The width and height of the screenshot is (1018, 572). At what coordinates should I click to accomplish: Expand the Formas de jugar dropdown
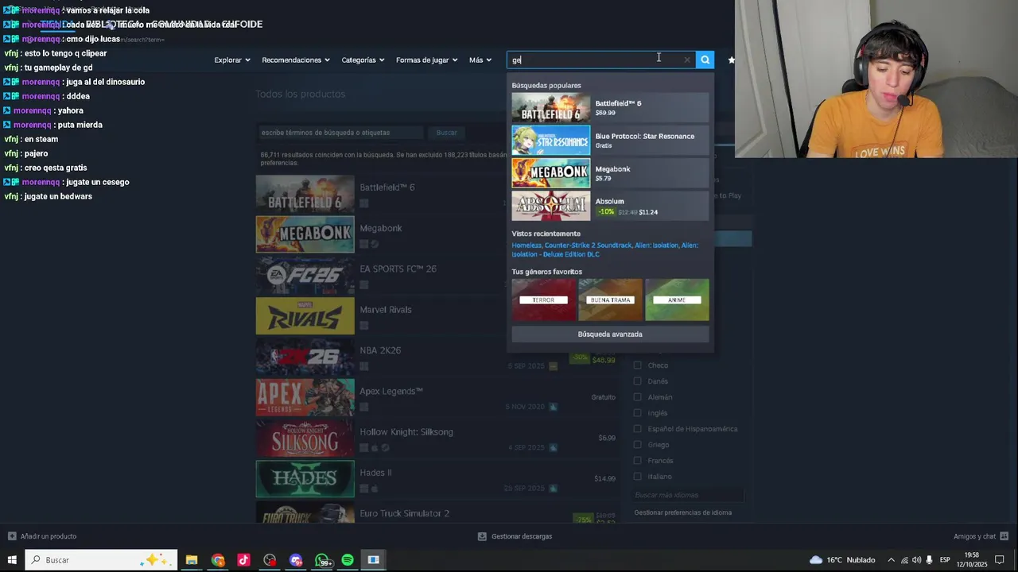click(427, 60)
